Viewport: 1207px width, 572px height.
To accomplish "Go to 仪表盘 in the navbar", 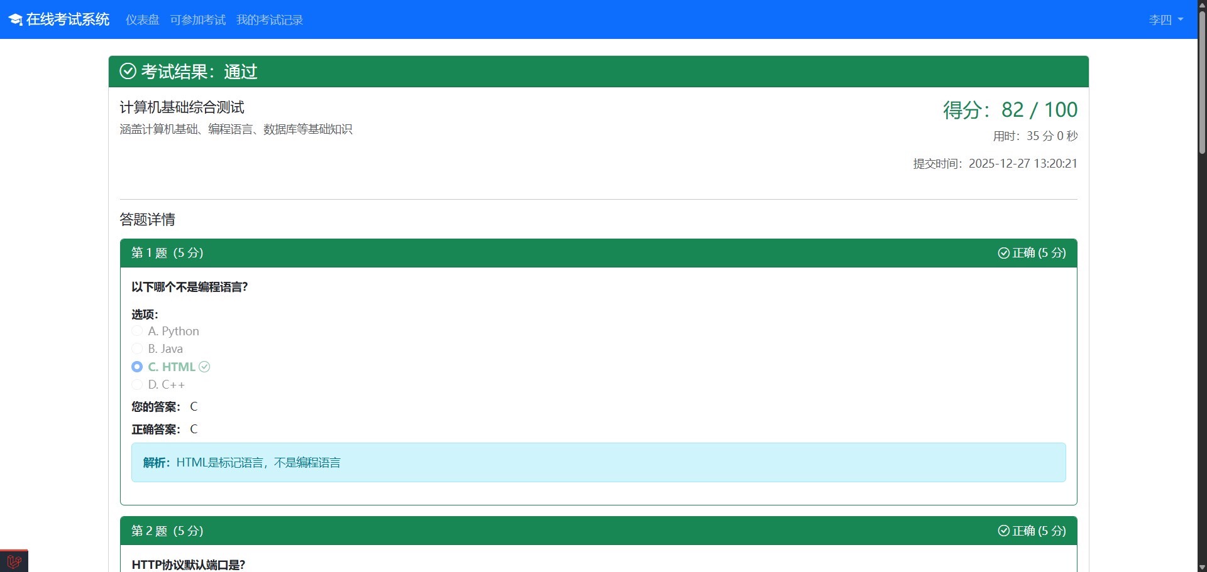I will tap(143, 20).
